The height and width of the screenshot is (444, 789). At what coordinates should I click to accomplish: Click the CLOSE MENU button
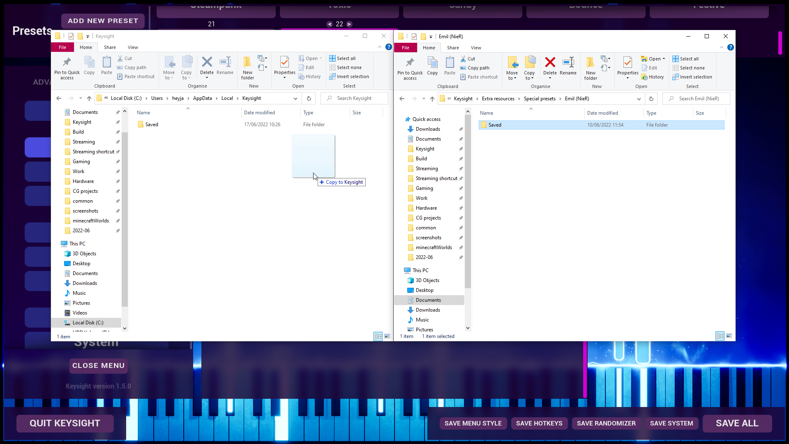[x=99, y=365]
